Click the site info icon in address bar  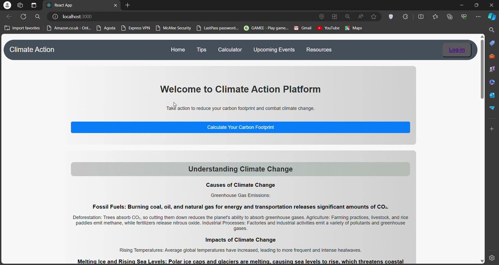point(55,17)
